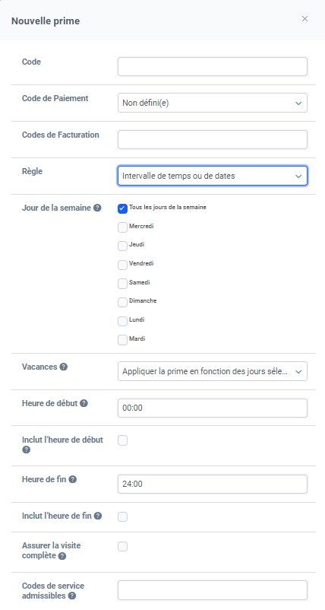This screenshot has height=610, width=325.
Task: Click the Codes de Facturation input
Action: (213, 140)
